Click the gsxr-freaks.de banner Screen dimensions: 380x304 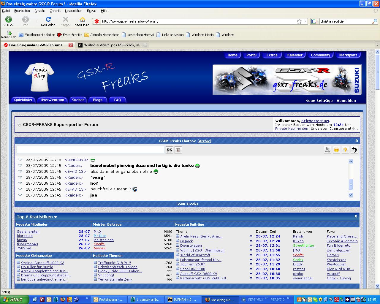[287, 80]
